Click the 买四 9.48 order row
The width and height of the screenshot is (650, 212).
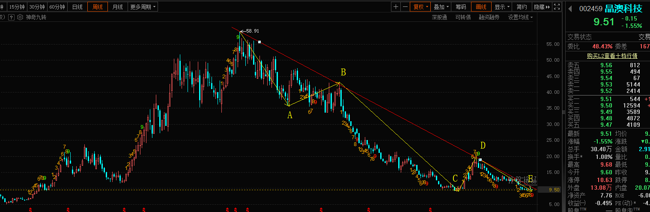tap(607, 118)
